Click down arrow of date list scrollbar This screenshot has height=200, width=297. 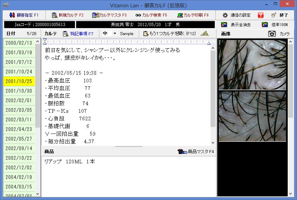(x=38, y=194)
